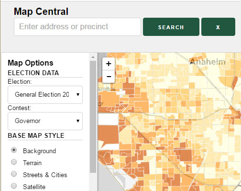The image size is (241, 191).
Task: Click the Anaheim label on the map
Action: point(208,62)
